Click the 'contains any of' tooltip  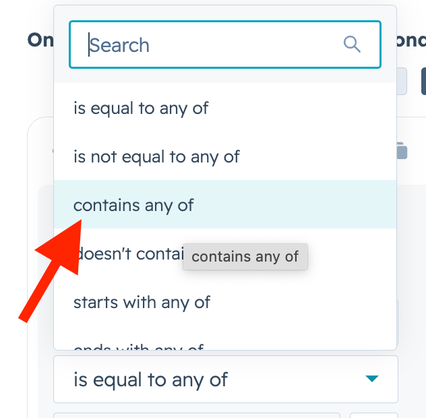[245, 257]
